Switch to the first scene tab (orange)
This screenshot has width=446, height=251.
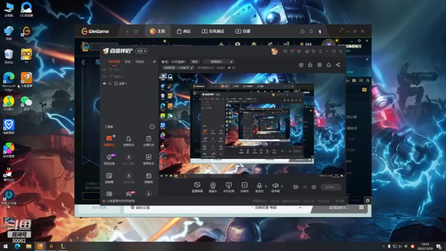click(x=114, y=61)
